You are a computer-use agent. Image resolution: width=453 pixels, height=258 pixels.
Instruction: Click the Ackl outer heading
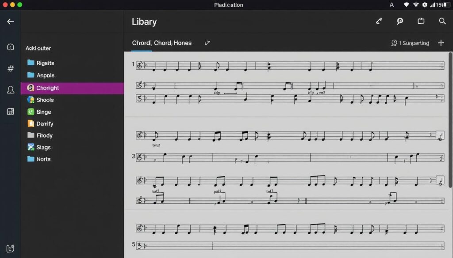[x=38, y=49]
